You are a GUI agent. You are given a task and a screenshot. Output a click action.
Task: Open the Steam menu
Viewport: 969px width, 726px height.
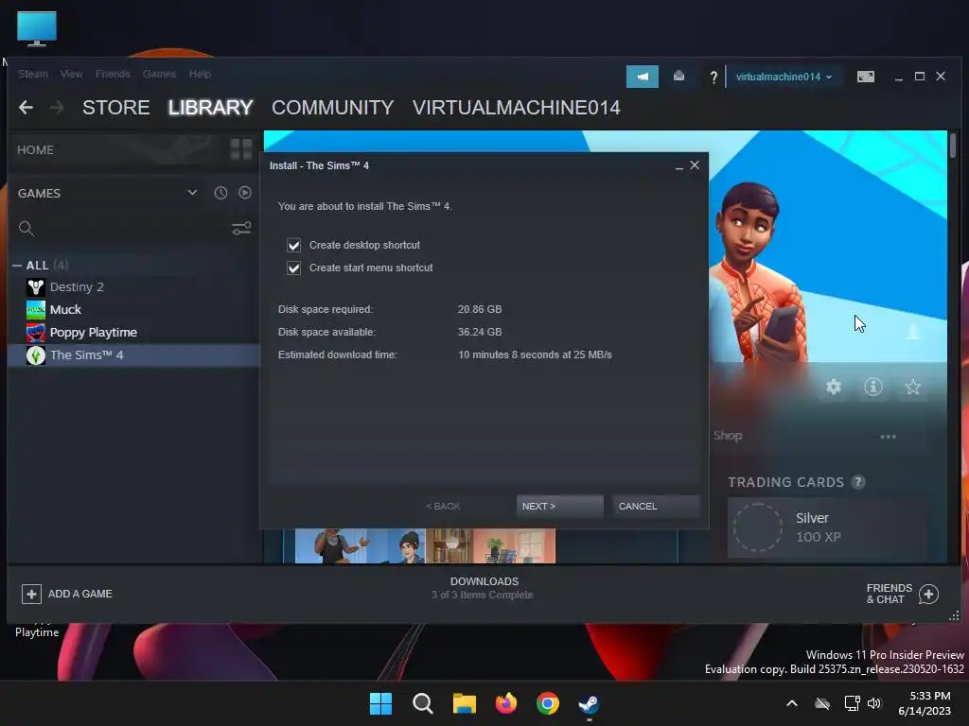pos(33,74)
